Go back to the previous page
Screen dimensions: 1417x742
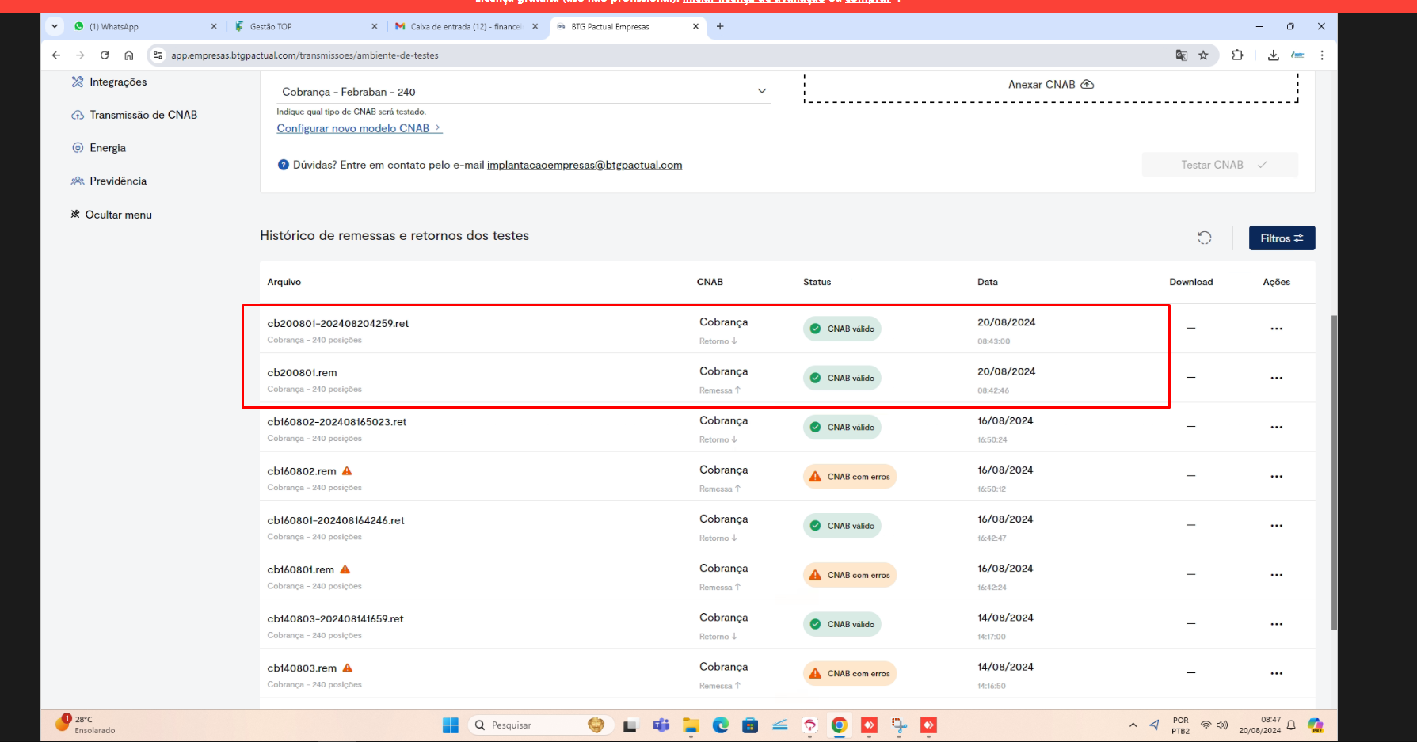(56, 55)
